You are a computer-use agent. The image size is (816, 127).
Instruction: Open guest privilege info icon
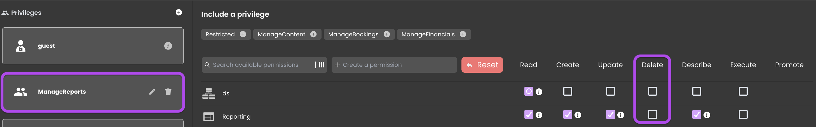click(168, 46)
